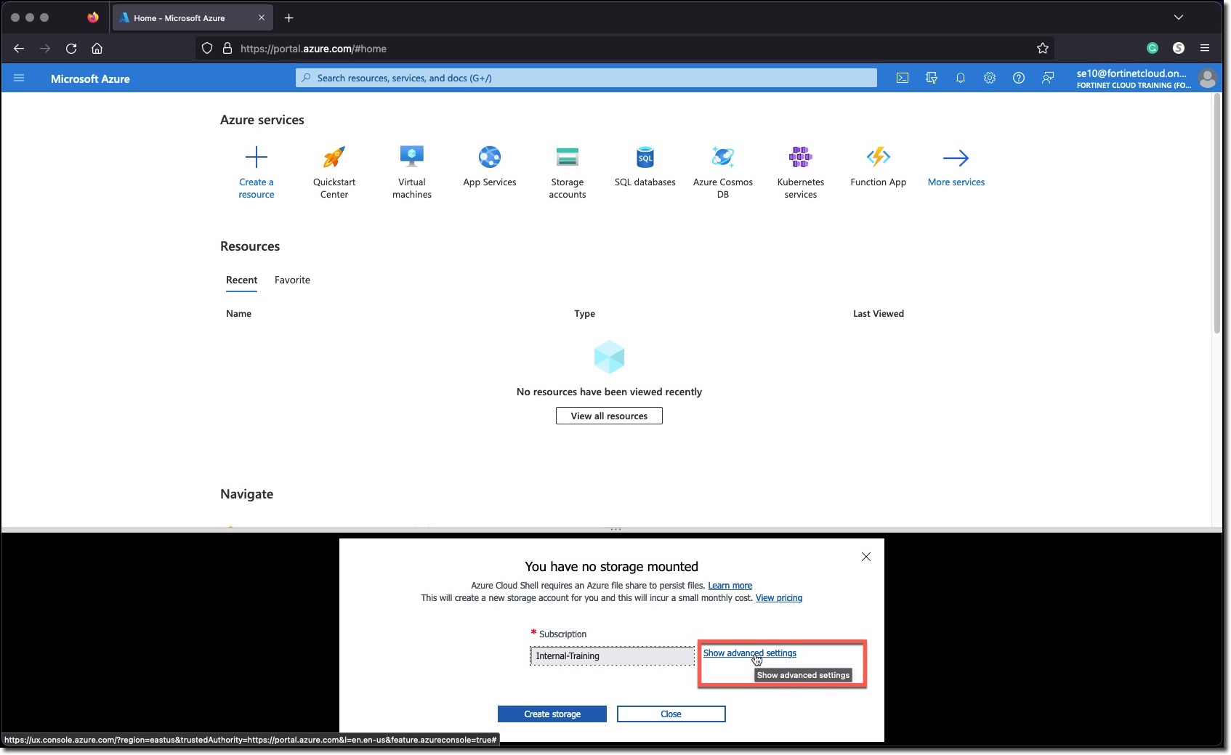Open Function App service
Viewport: 1231px width, 755px height.
[879, 166]
